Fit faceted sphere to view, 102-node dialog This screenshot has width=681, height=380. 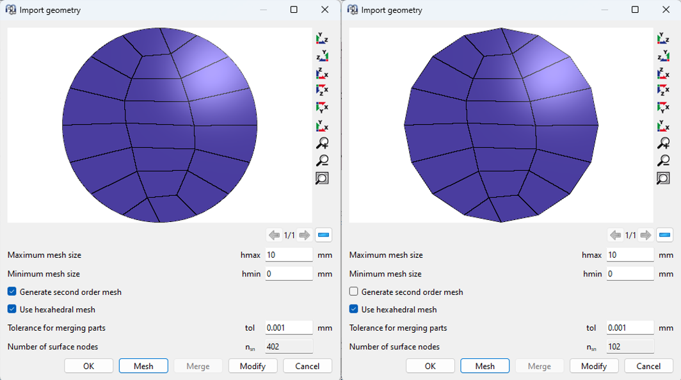click(663, 178)
